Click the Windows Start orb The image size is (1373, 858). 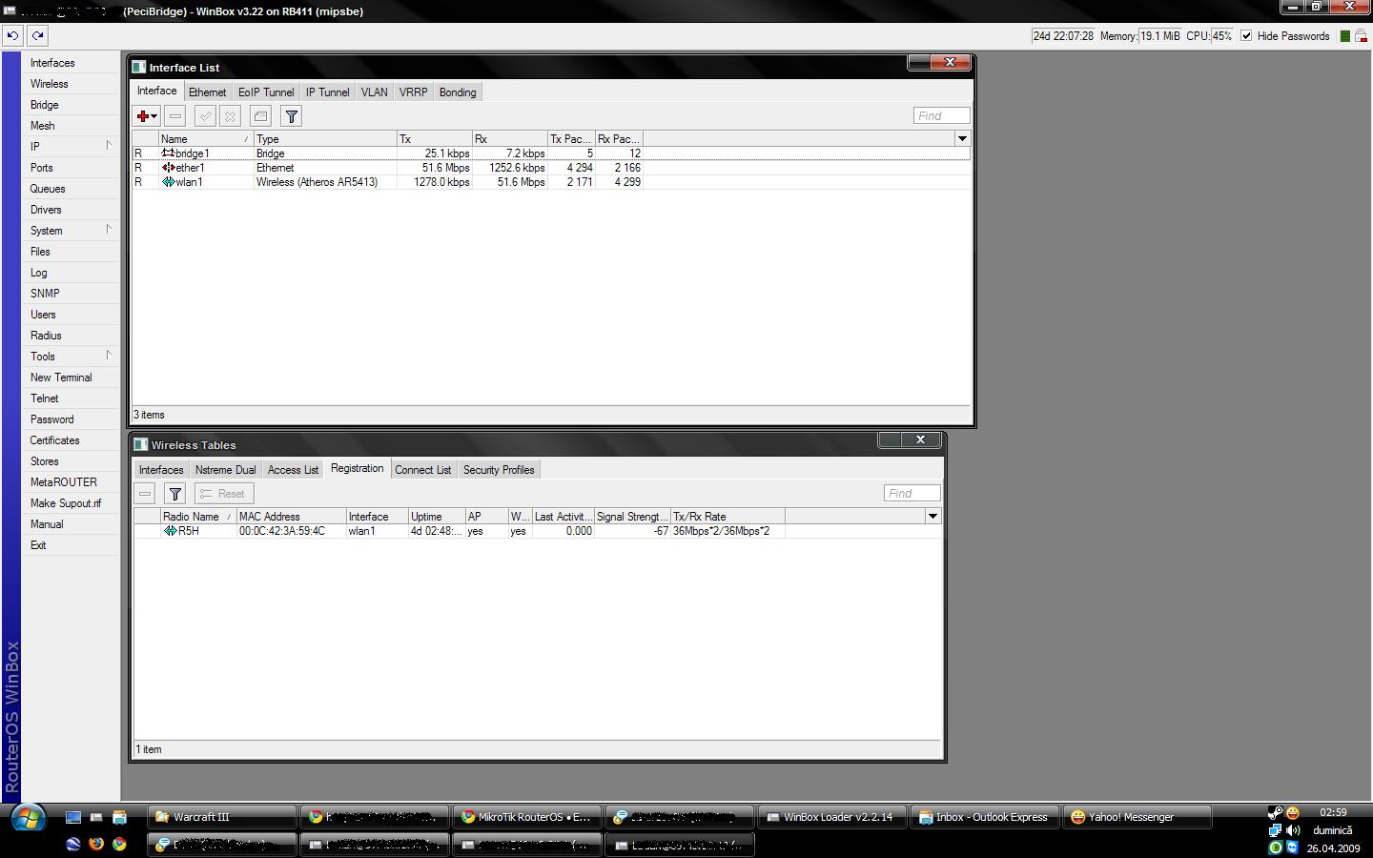(28, 818)
